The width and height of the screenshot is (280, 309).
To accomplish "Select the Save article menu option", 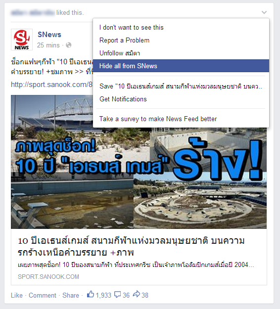I will tap(181, 86).
